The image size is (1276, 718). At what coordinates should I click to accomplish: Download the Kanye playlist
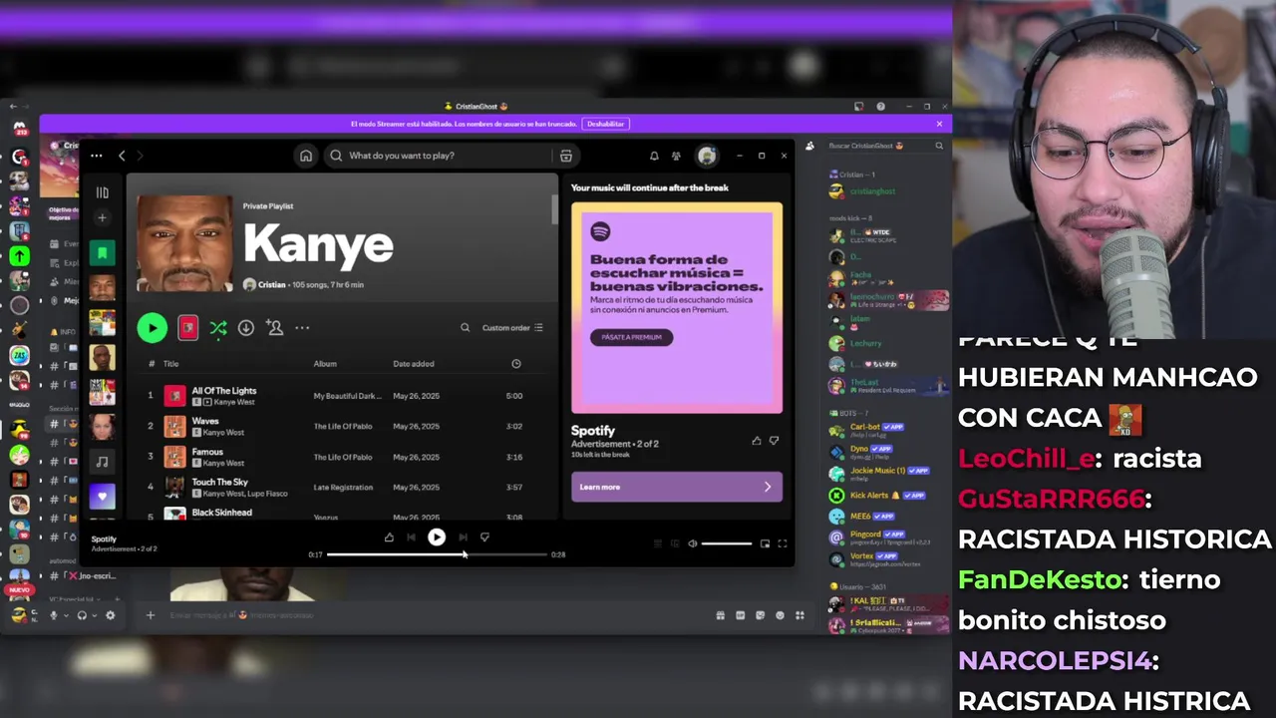click(x=246, y=327)
